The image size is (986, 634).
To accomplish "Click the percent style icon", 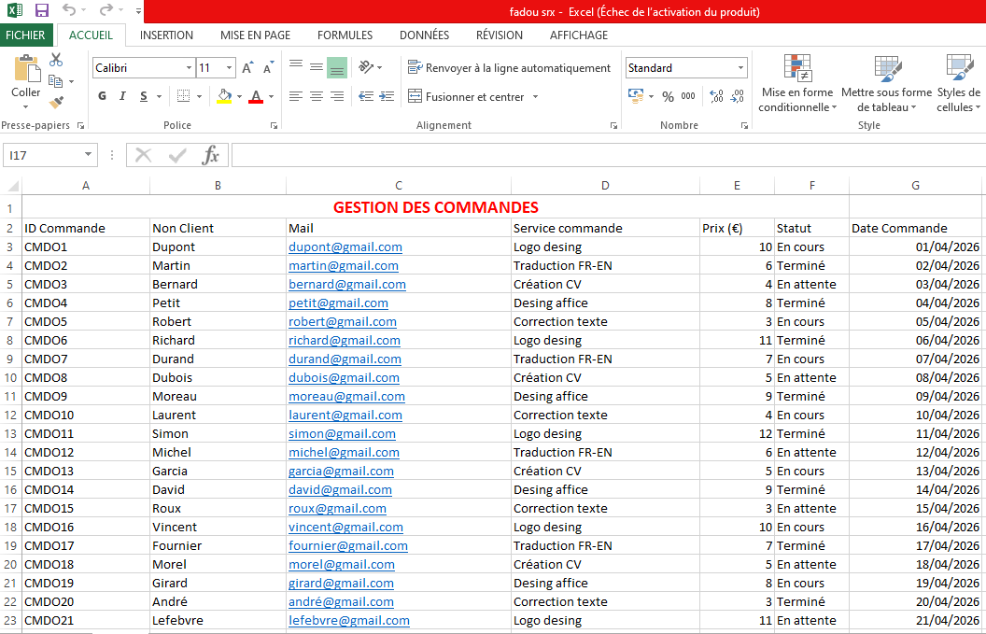I will point(668,96).
